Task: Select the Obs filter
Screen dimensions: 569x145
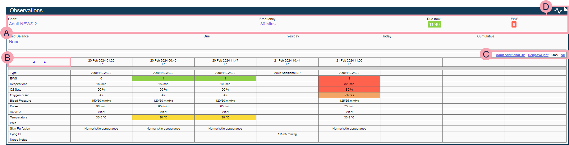Action: point(554,55)
